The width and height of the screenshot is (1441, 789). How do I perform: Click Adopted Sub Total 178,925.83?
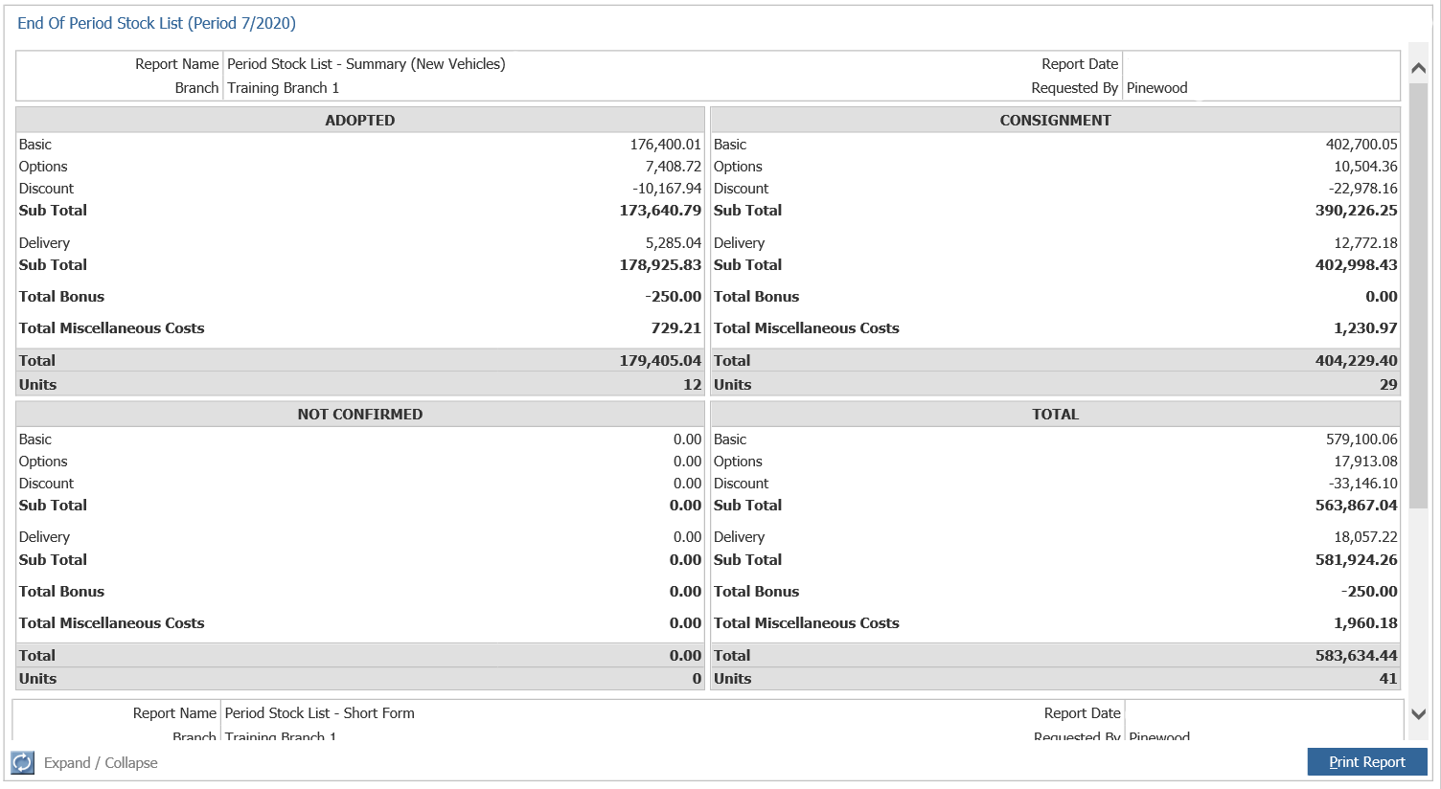click(x=660, y=265)
